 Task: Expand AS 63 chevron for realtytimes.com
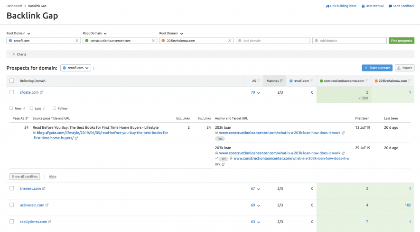coord(259,222)
